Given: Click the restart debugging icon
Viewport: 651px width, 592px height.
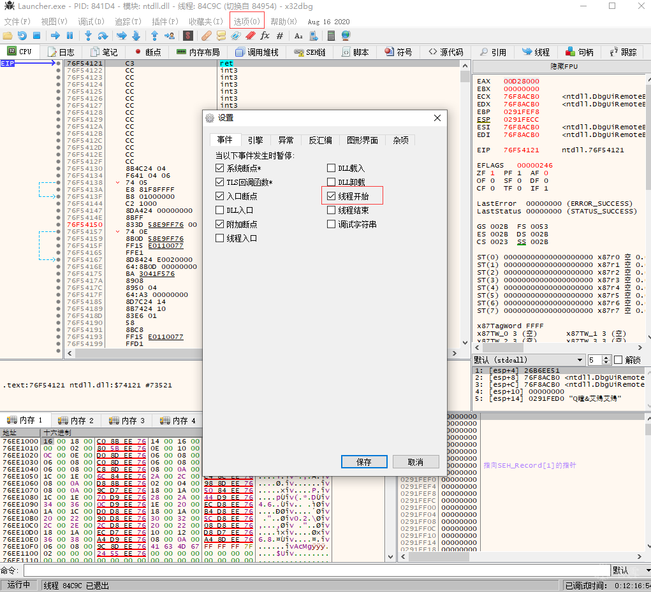Looking at the screenshot, I should tap(22, 36).
